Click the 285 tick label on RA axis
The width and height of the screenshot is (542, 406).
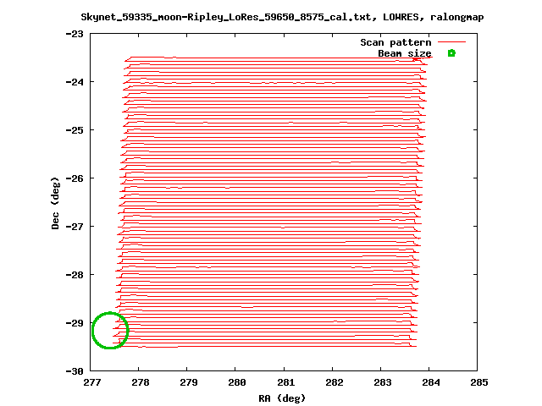479,382
